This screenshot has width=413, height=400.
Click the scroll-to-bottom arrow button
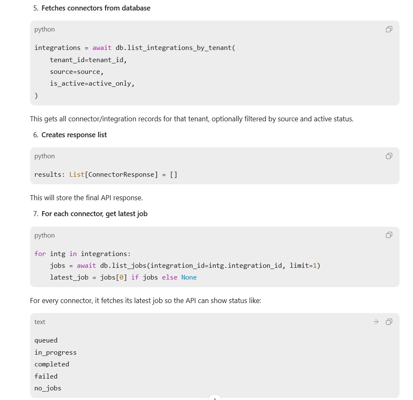click(214, 397)
